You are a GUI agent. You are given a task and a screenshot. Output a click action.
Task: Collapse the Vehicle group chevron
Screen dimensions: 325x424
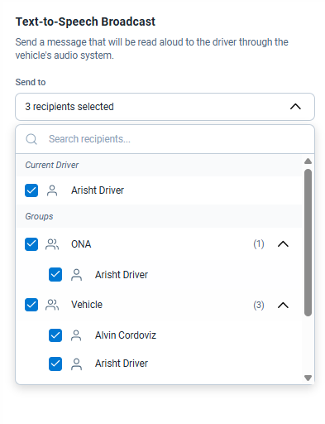[x=283, y=305]
